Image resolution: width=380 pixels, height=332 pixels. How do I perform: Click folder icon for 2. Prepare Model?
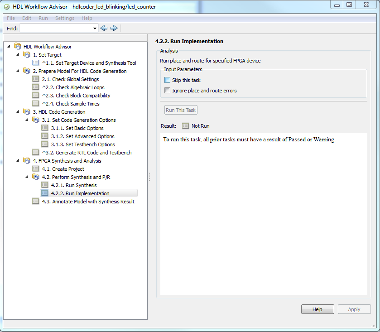[x=27, y=71]
